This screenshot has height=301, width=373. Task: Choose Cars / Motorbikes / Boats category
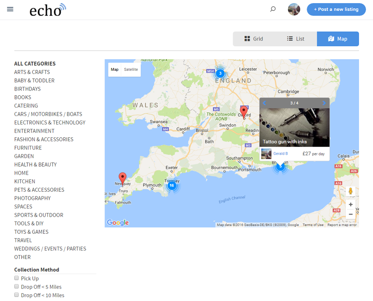[x=48, y=114]
